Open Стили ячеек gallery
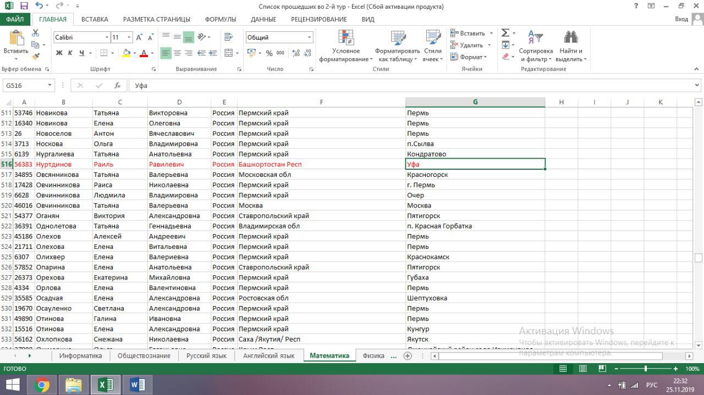 pyautogui.click(x=433, y=46)
